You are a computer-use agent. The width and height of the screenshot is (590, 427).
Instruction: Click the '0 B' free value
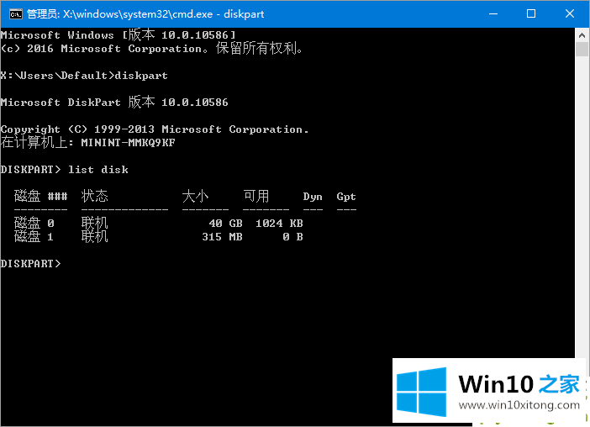pyautogui.click(x=292, y=237)
